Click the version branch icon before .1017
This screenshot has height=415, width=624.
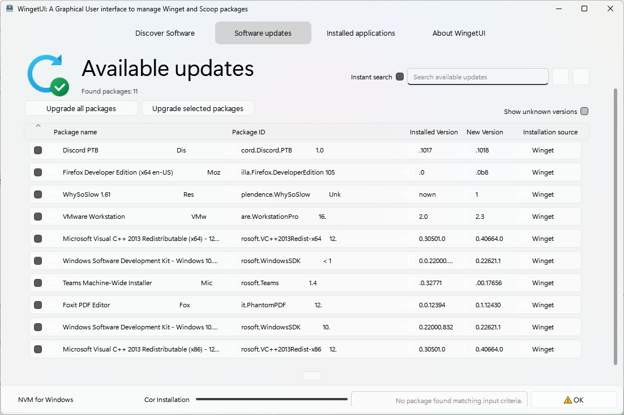tap(409, 150)
